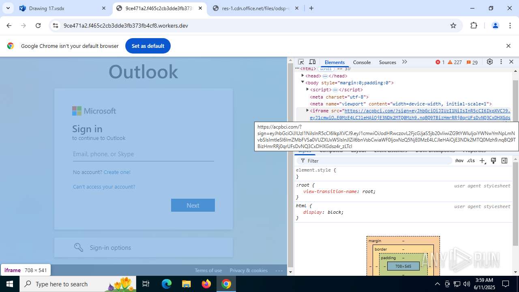Screen dimensions: 519x292
Task: Select the meta charset utf-8 line
Action: point(339,97)
